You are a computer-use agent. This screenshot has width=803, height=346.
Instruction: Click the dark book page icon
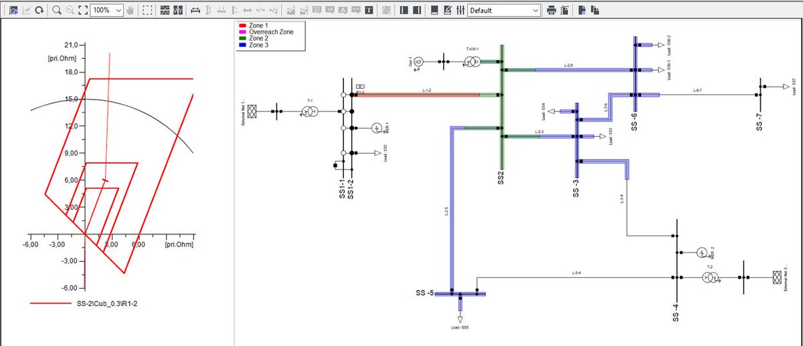(x=434, y=10)
